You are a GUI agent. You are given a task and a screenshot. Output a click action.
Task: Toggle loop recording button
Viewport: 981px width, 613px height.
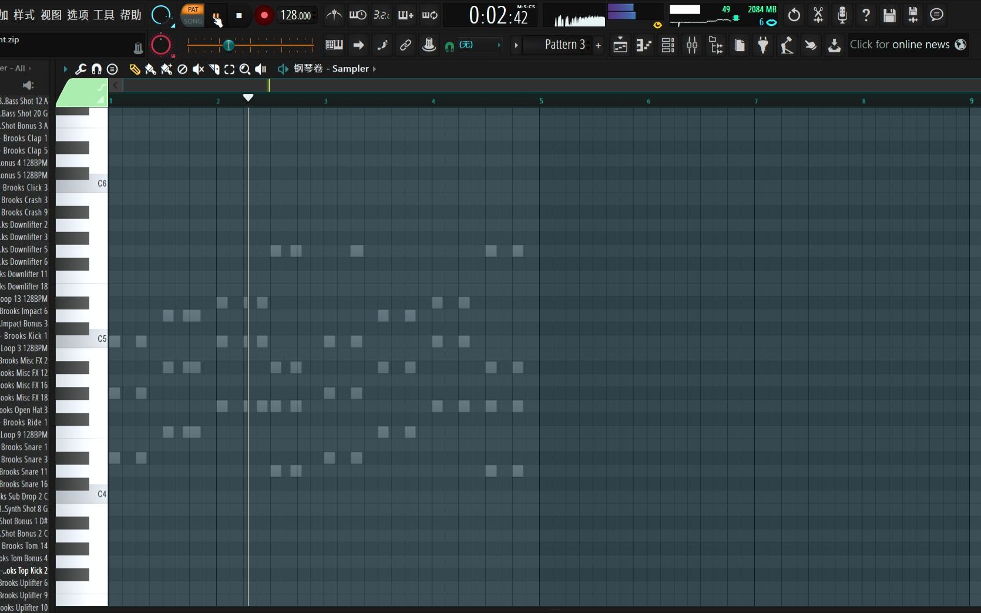pos(430,15)
